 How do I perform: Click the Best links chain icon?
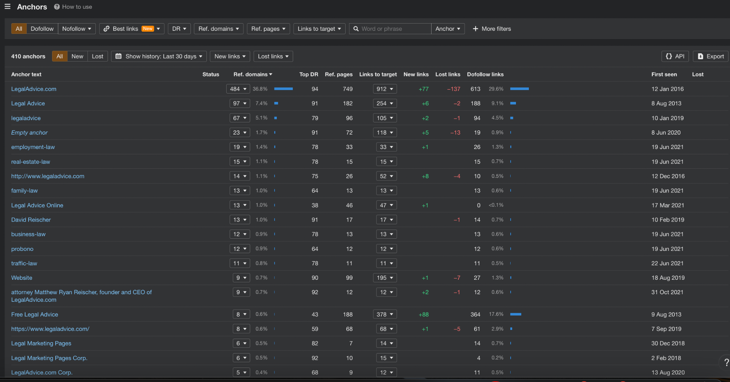(106, 29)
